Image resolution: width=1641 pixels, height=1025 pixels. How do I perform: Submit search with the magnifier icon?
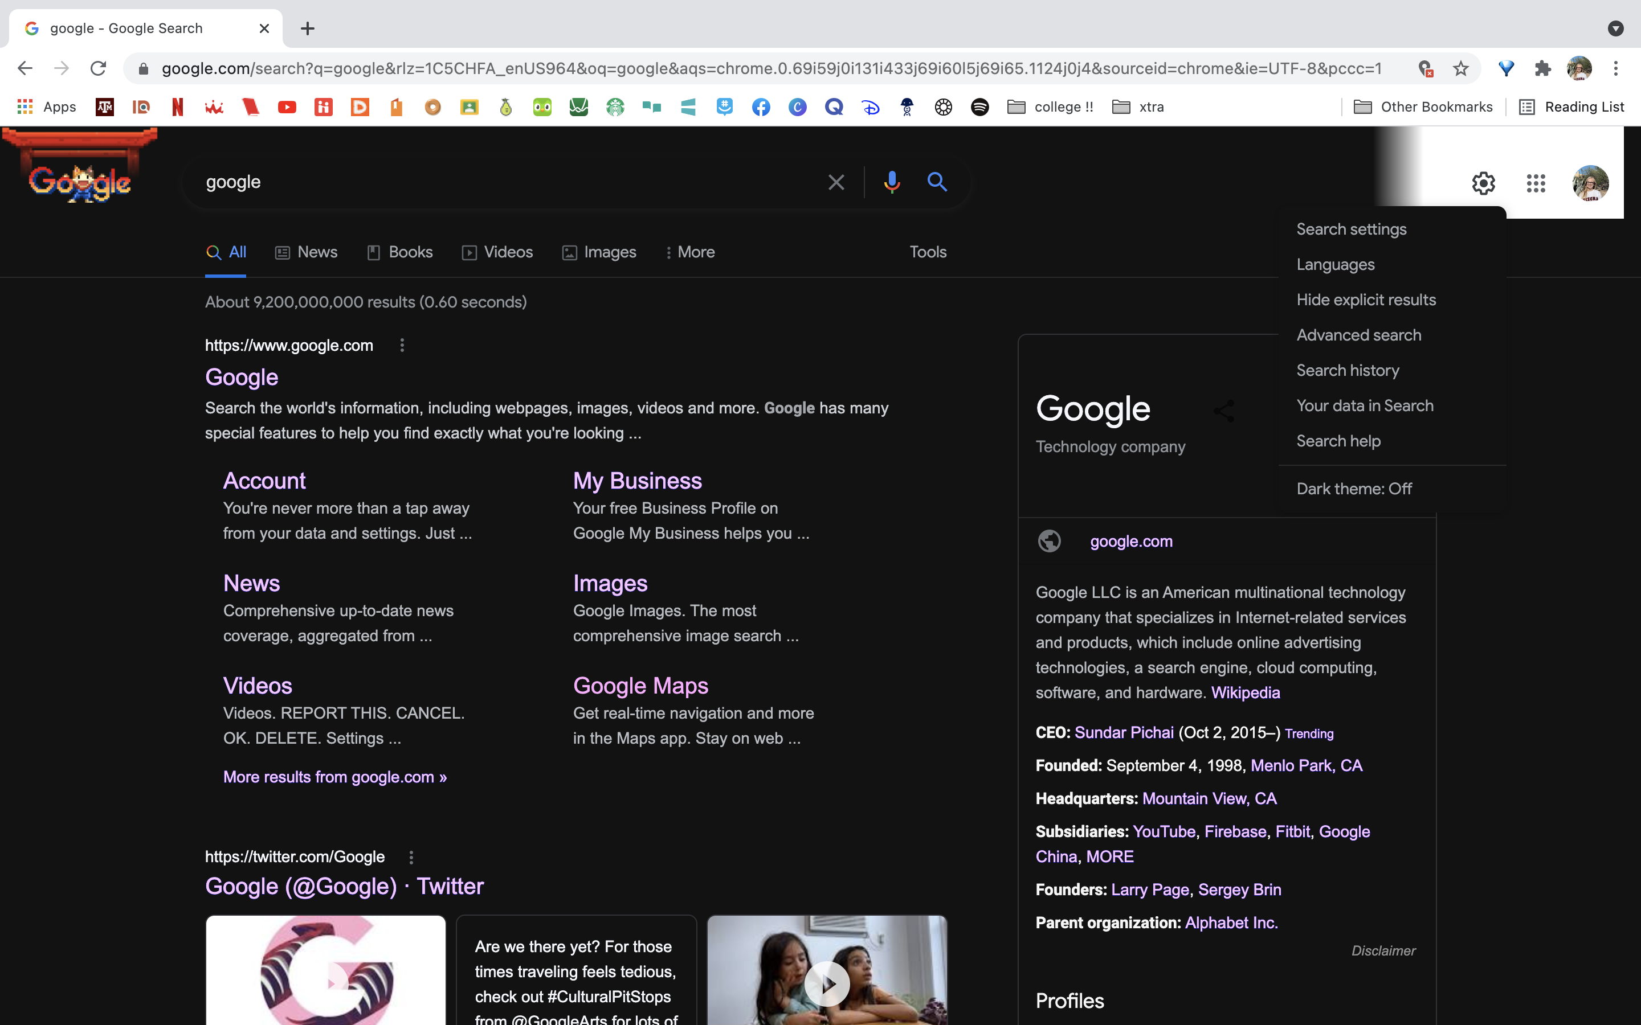[x=937, y=182]
